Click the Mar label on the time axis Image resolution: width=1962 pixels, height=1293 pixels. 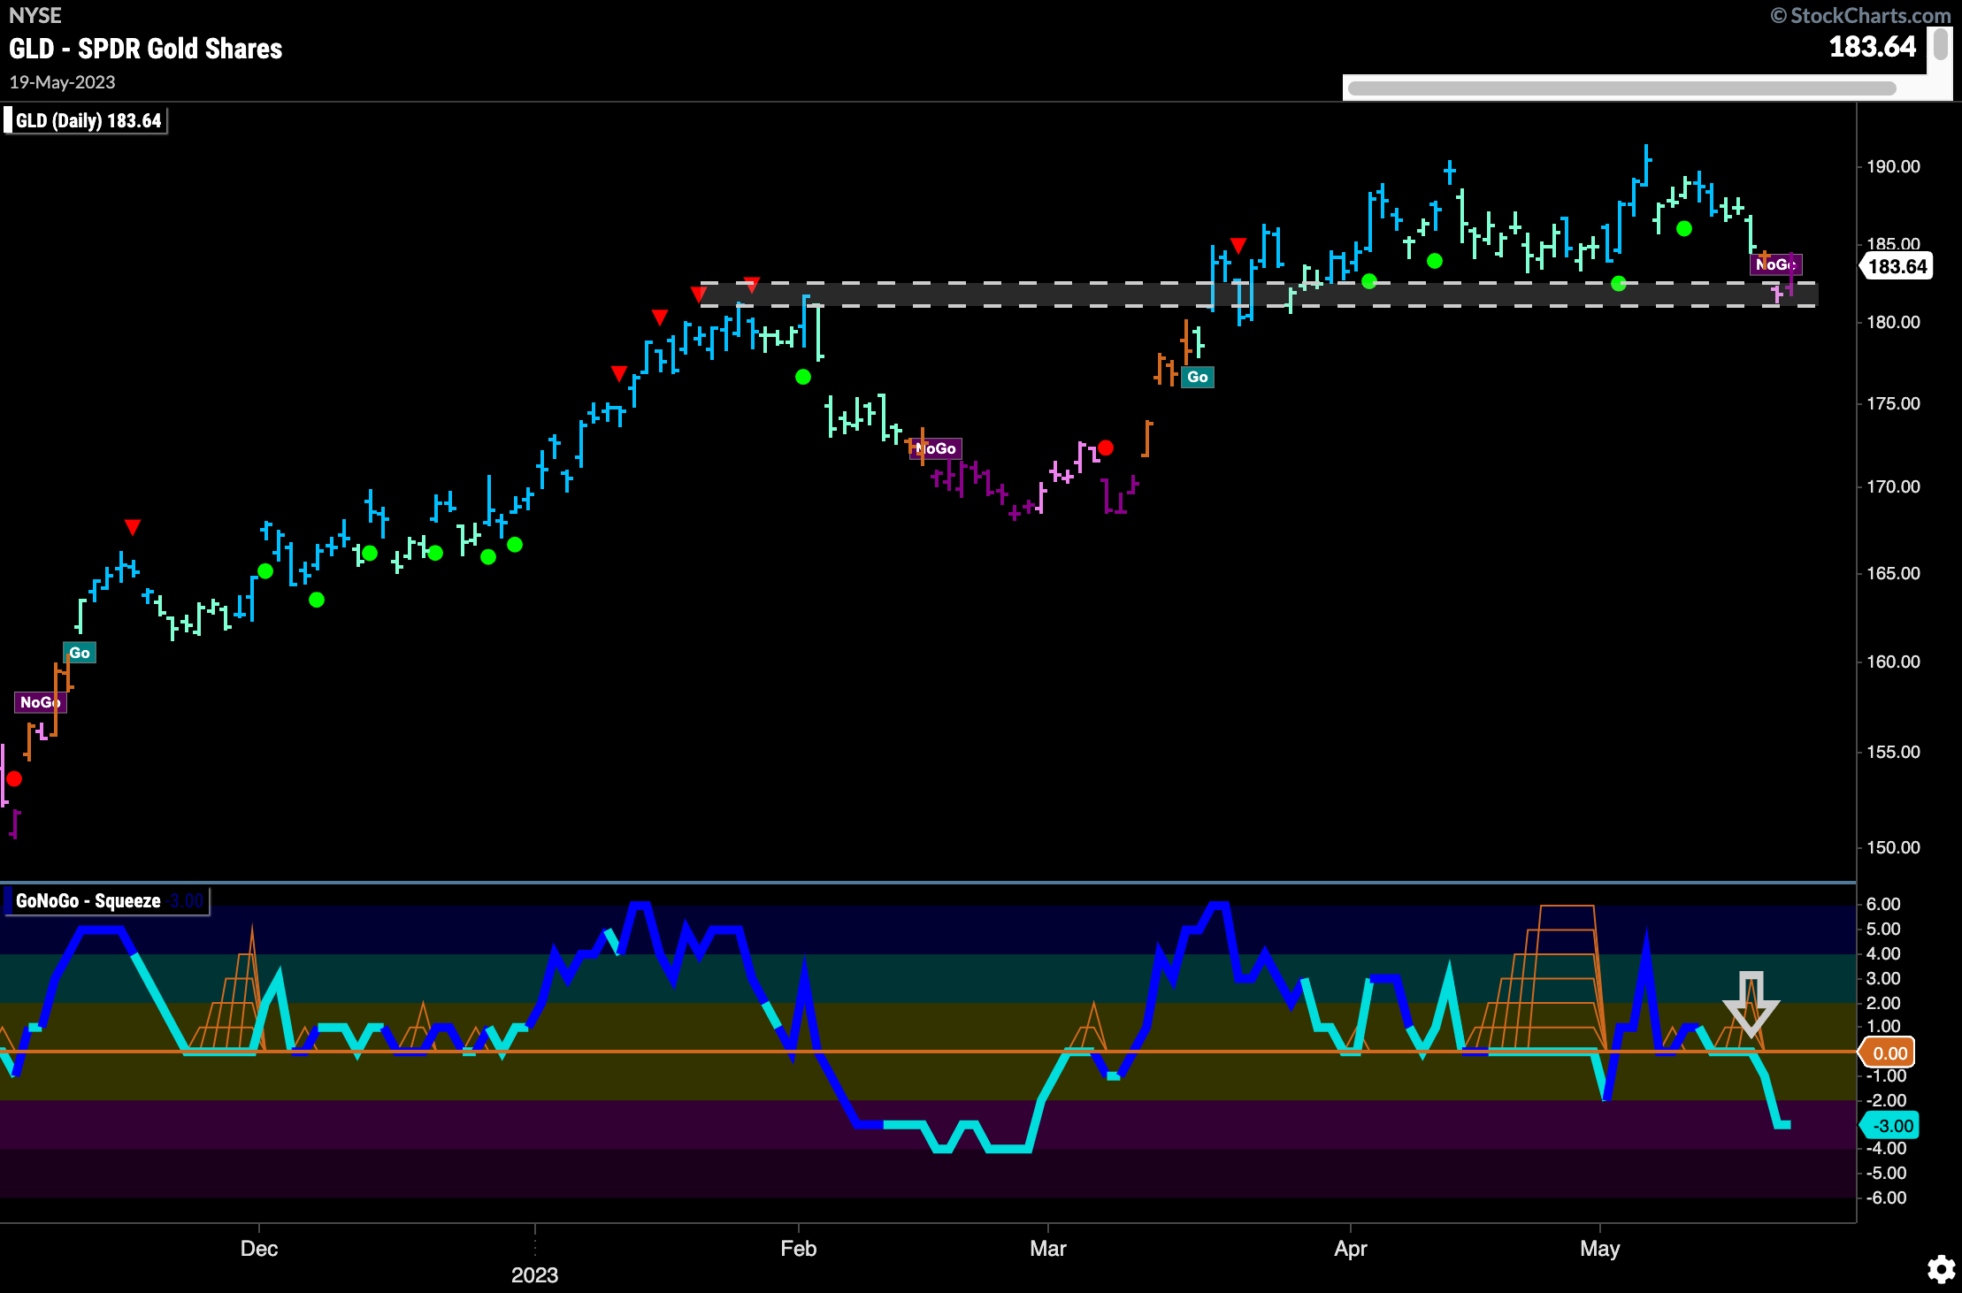pyautogui.click(x=1048, y=1249)
